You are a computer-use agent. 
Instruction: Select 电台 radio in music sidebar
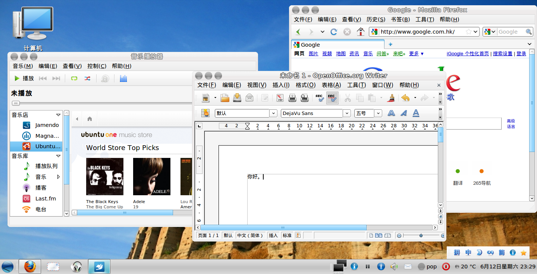37,209
